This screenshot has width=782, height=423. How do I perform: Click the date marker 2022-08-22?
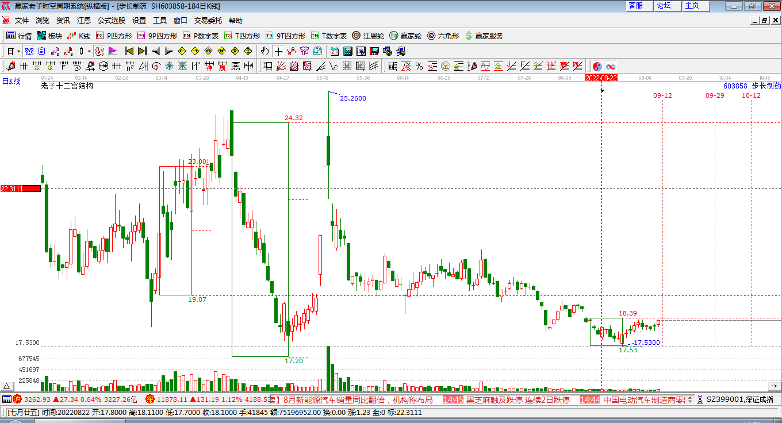[x=601, y=78]
